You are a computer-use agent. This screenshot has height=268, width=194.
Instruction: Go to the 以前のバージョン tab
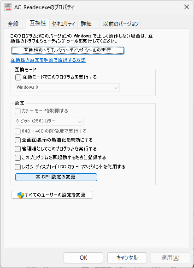pos(121,24)
